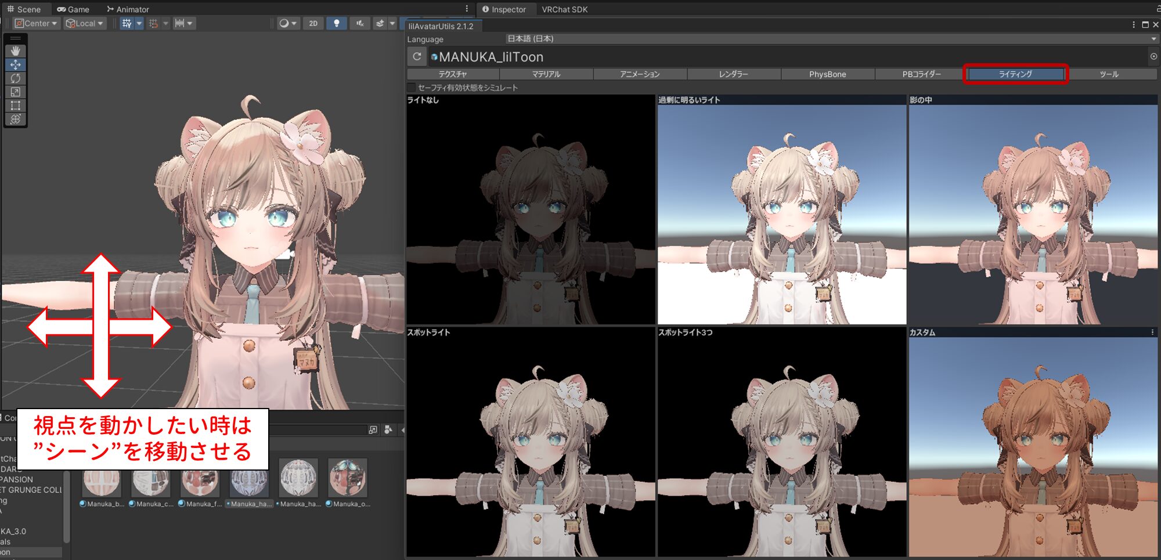Open the PhysBone tab
Screen dimensions: 1161x560
click(827, 74)
